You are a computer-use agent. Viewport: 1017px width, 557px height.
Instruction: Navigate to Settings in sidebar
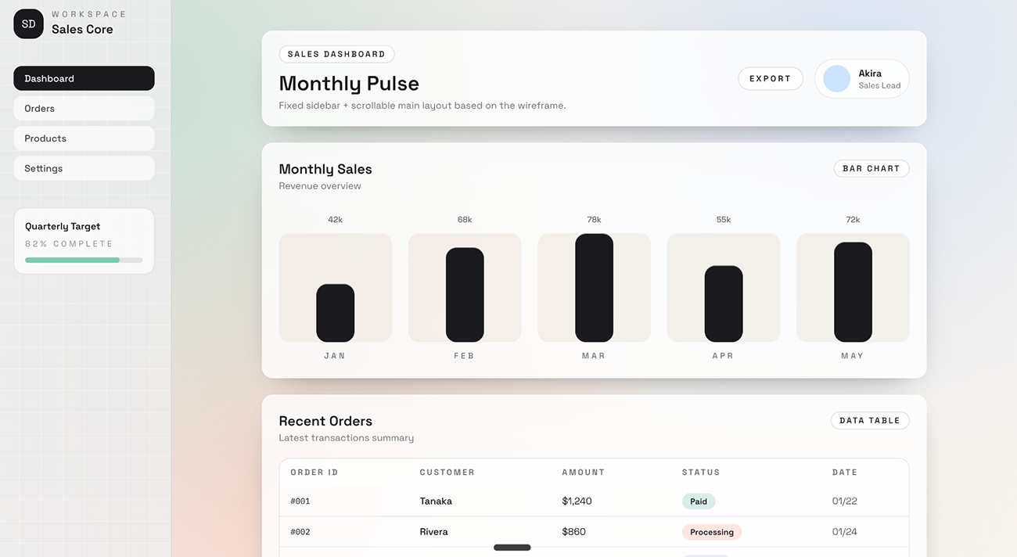tap(84, 168)
